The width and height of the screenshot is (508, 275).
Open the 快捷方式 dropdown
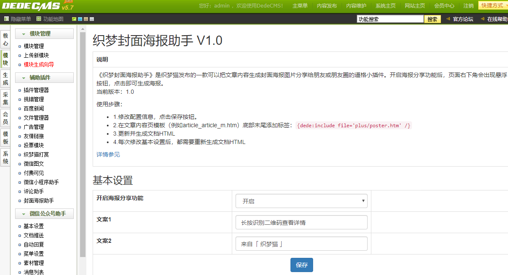coord(493,5)
